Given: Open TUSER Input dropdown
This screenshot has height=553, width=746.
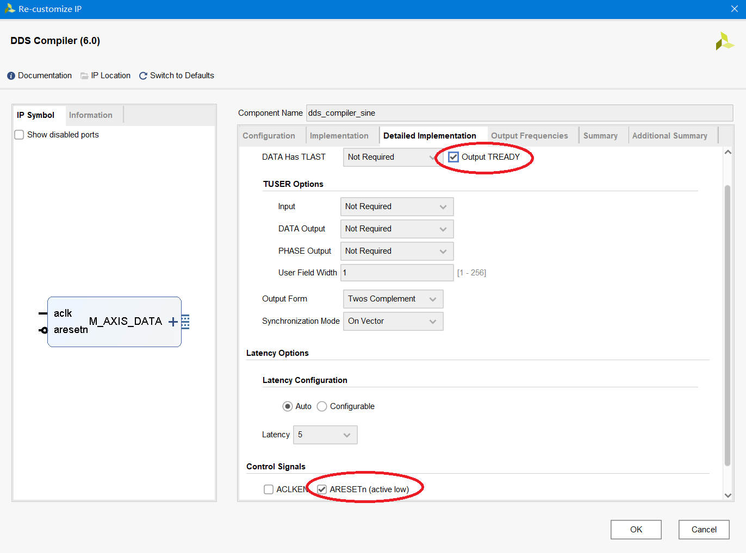Looking at the screenshot, I should pos(397,206).
